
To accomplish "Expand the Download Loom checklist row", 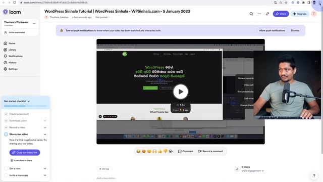I will (x=45, y=121).
